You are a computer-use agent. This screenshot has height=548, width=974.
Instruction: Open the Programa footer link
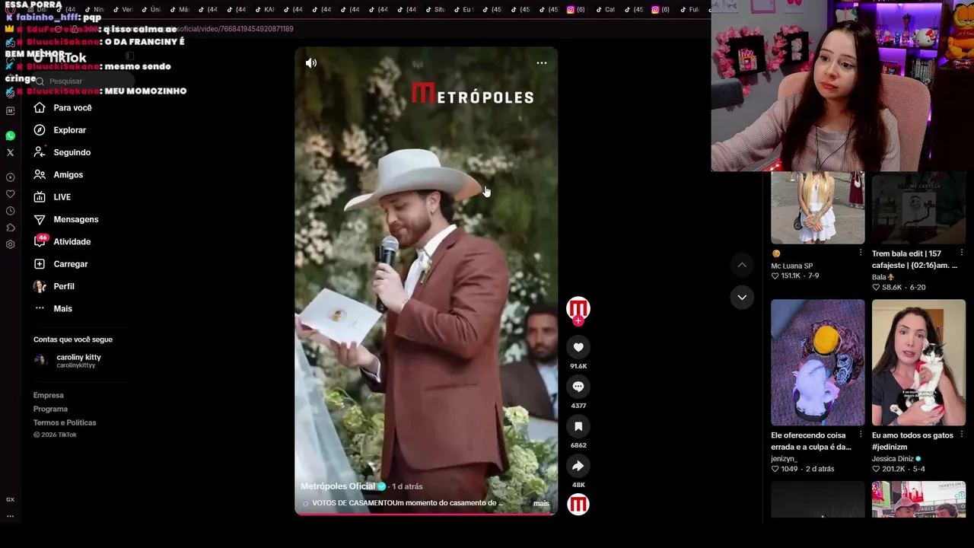50,409
